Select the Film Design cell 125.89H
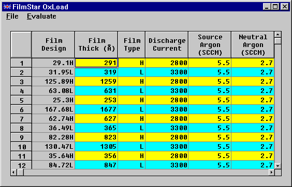 click(53, 82)
